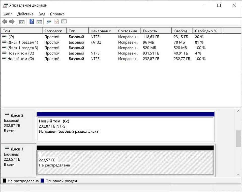The height and width of the screenshot is (192, 242).
Task: Sort by the Состояние column header
Action: point(128,31)
